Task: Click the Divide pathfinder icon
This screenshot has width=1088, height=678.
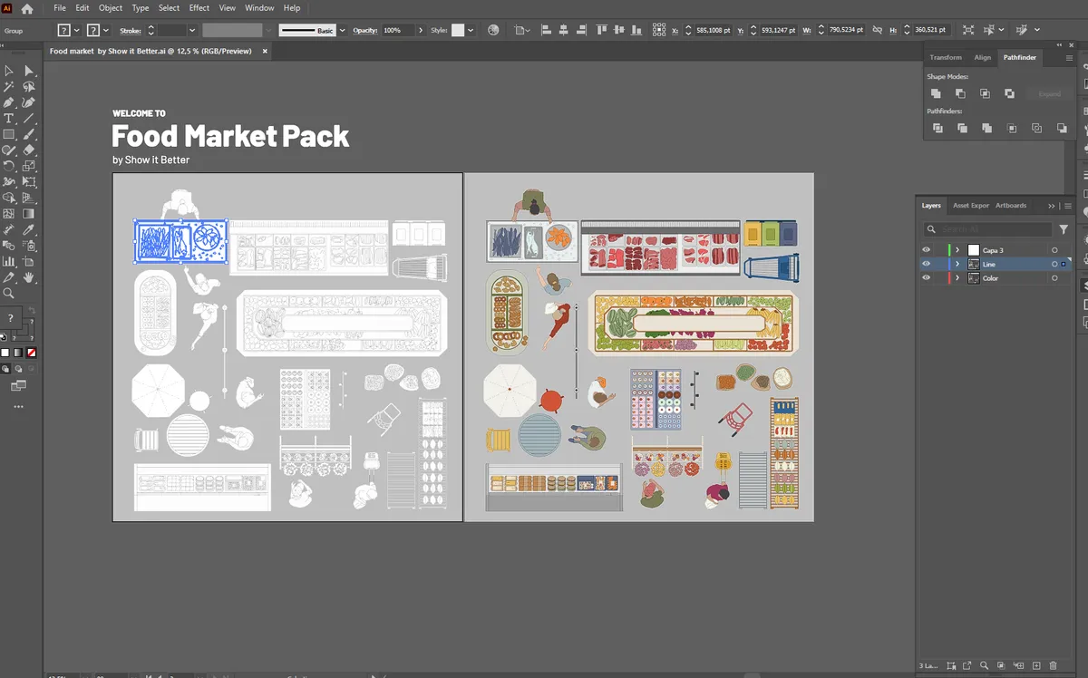Action: 937,129
